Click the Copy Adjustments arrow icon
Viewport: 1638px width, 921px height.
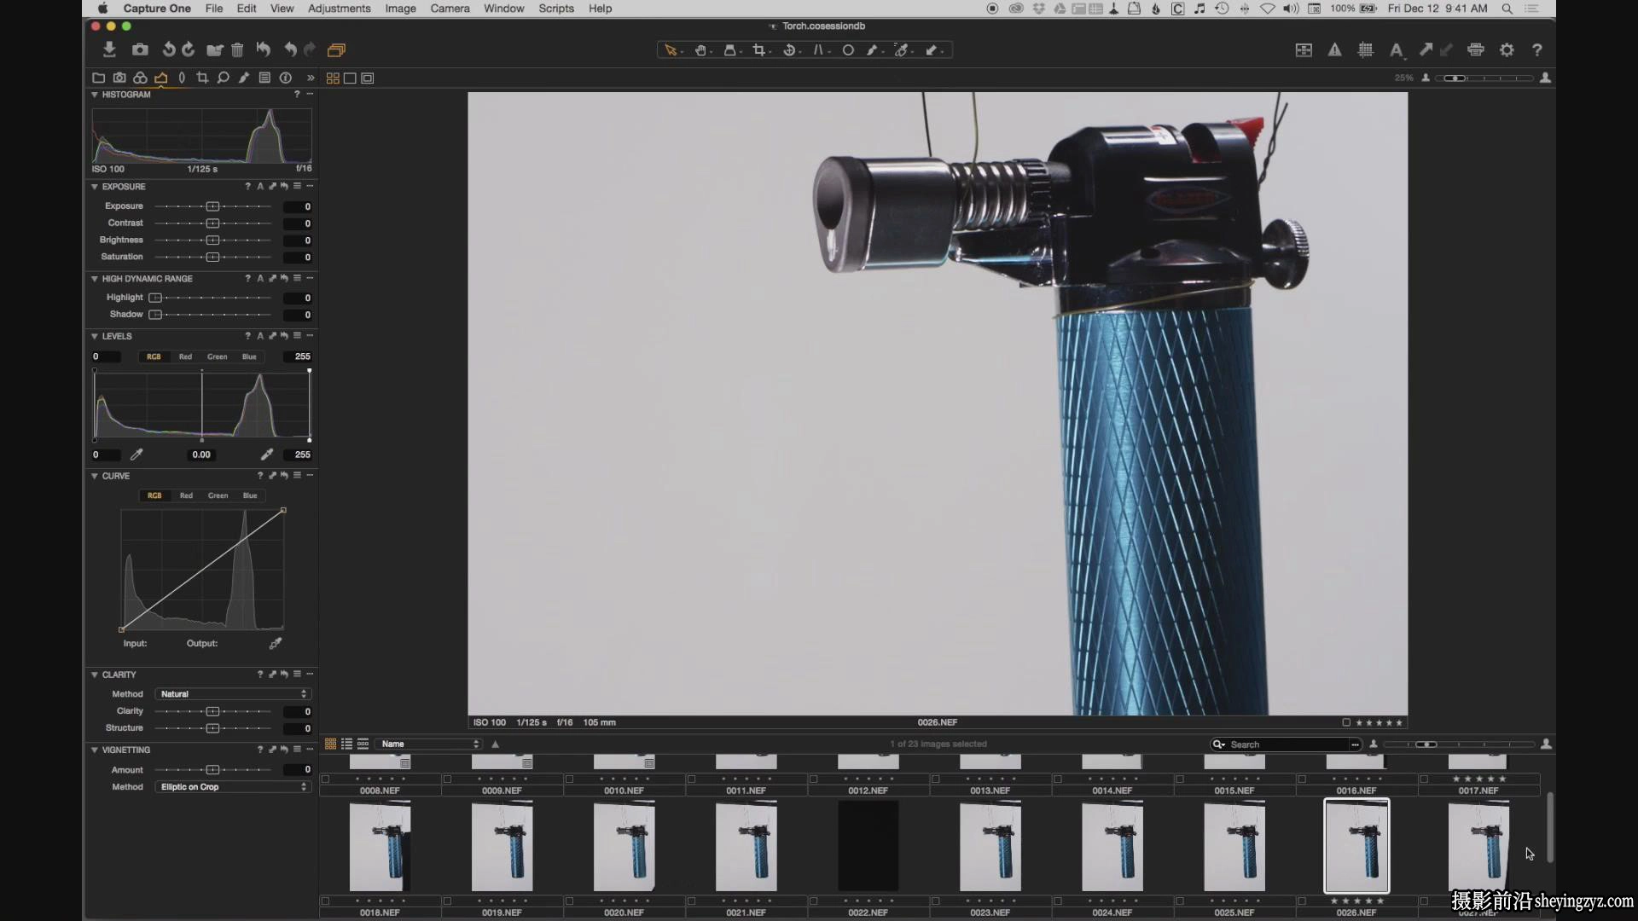(x=1426, y=50)
